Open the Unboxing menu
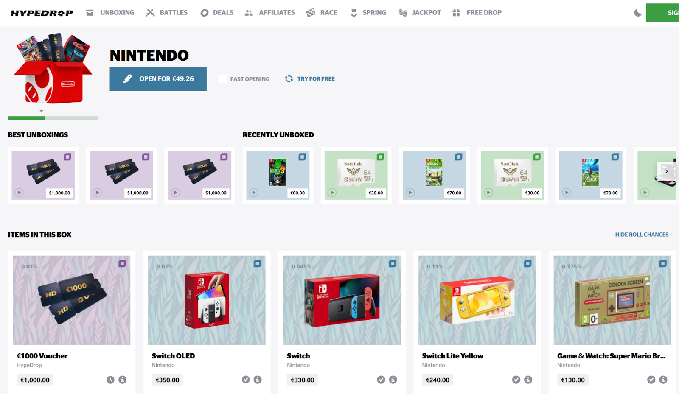This screenshot has width=679, height=394. click(110, 13)
